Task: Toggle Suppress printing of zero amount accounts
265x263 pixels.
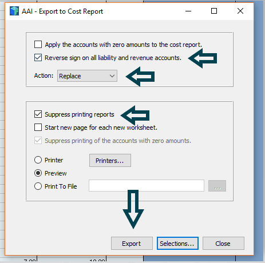Action: point(38,141)
